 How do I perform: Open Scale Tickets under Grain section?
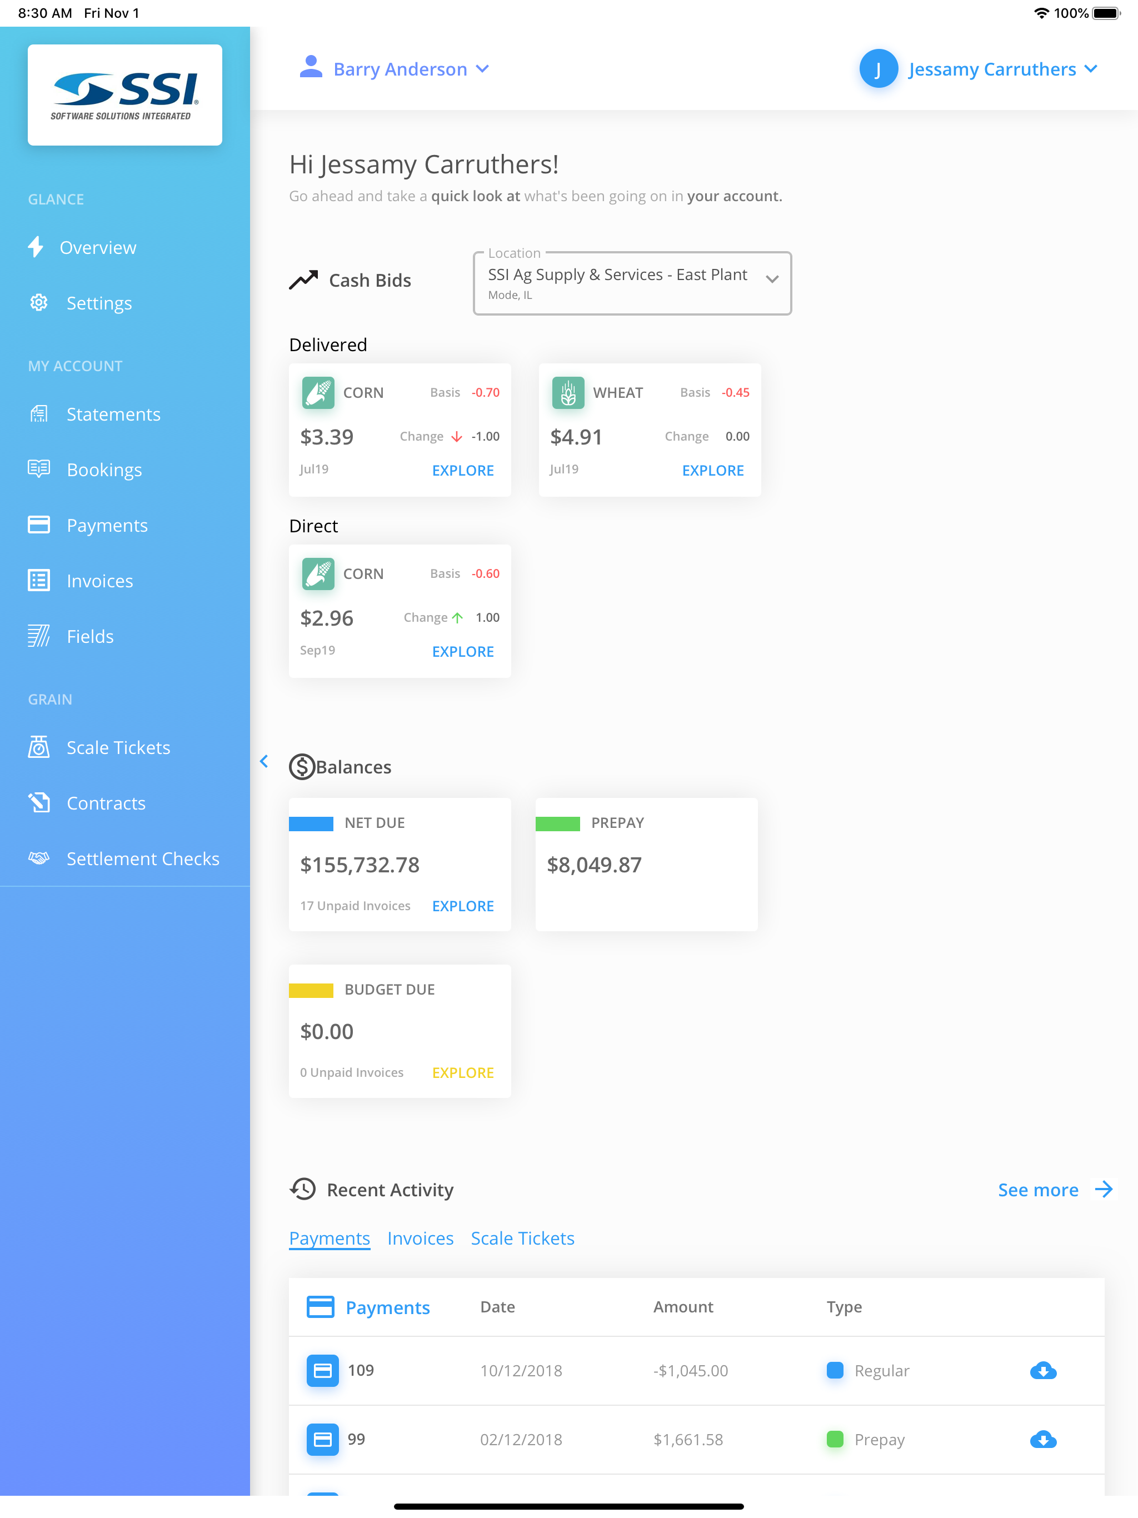coord(118,747)
